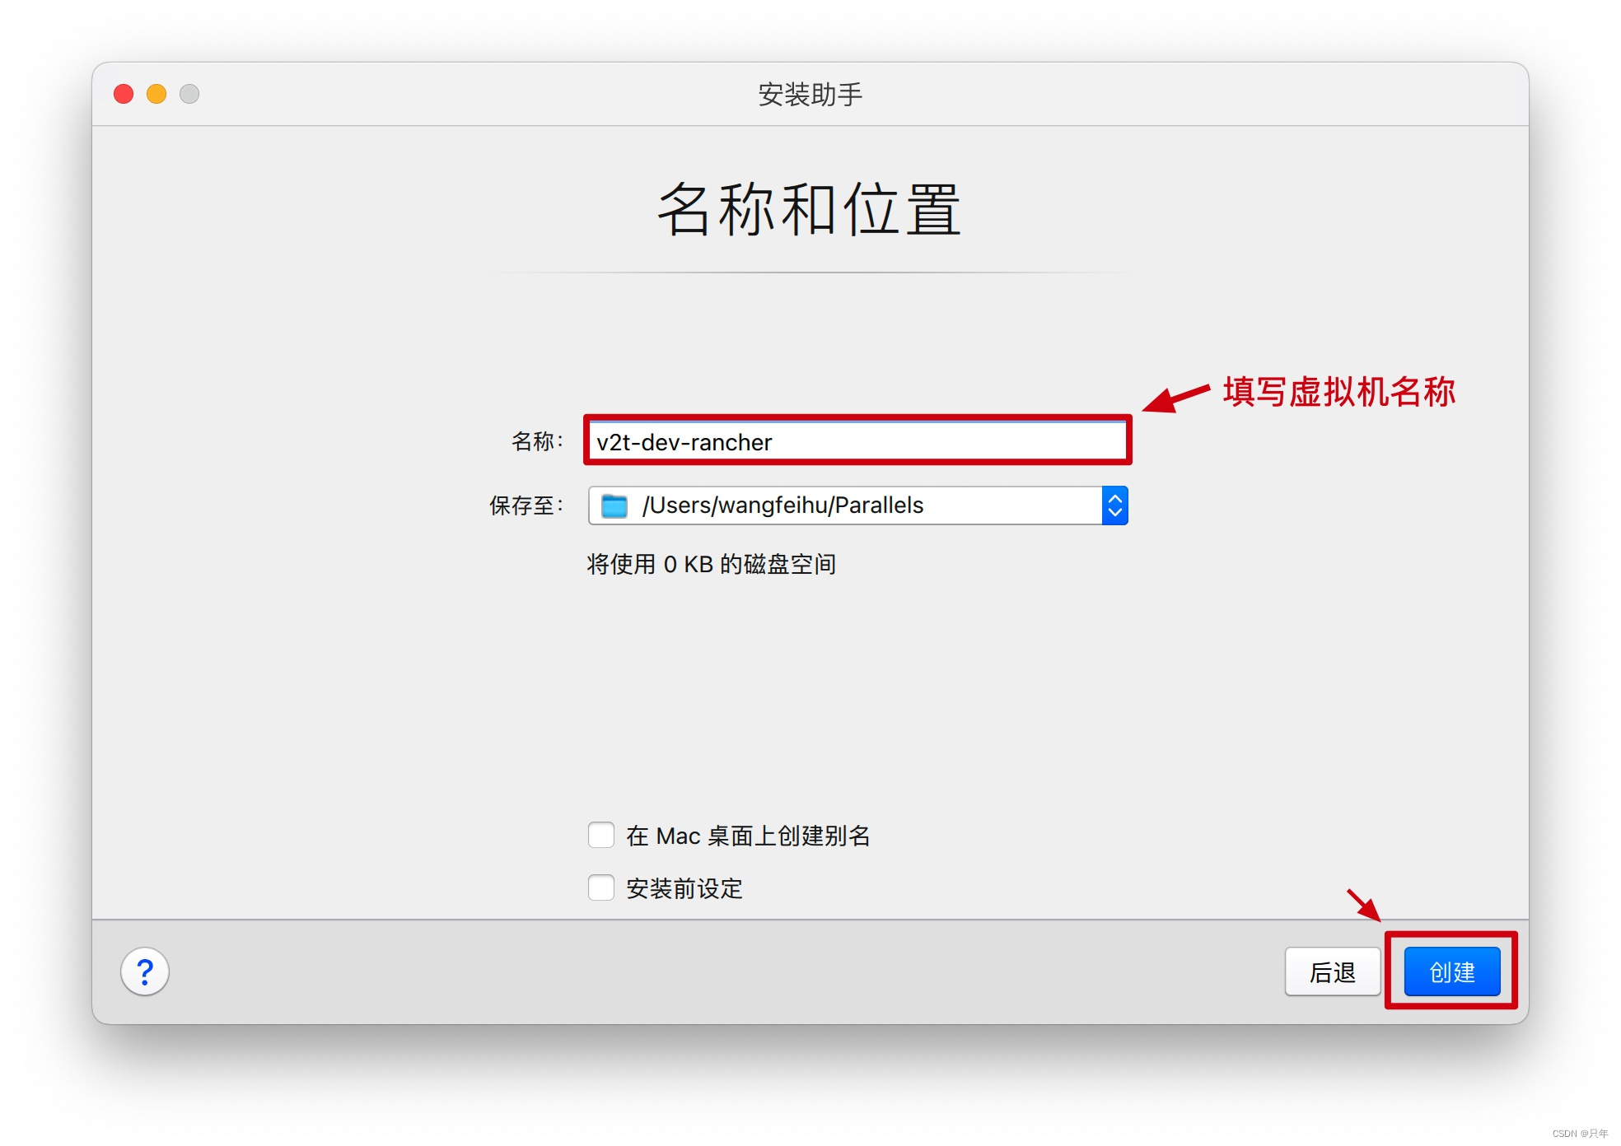Screen dimensions: 1621x1146
Task: Click the 安装助手 window title
Action: pyautogui.click(x=810, y=94)
